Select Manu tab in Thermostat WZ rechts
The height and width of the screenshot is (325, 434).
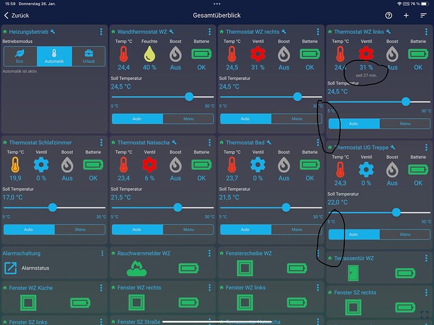pos(296,119)
